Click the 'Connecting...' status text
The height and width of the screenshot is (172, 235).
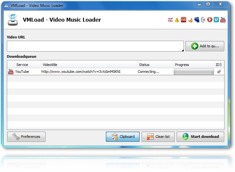pyautogui.click(x=148, y=72)
